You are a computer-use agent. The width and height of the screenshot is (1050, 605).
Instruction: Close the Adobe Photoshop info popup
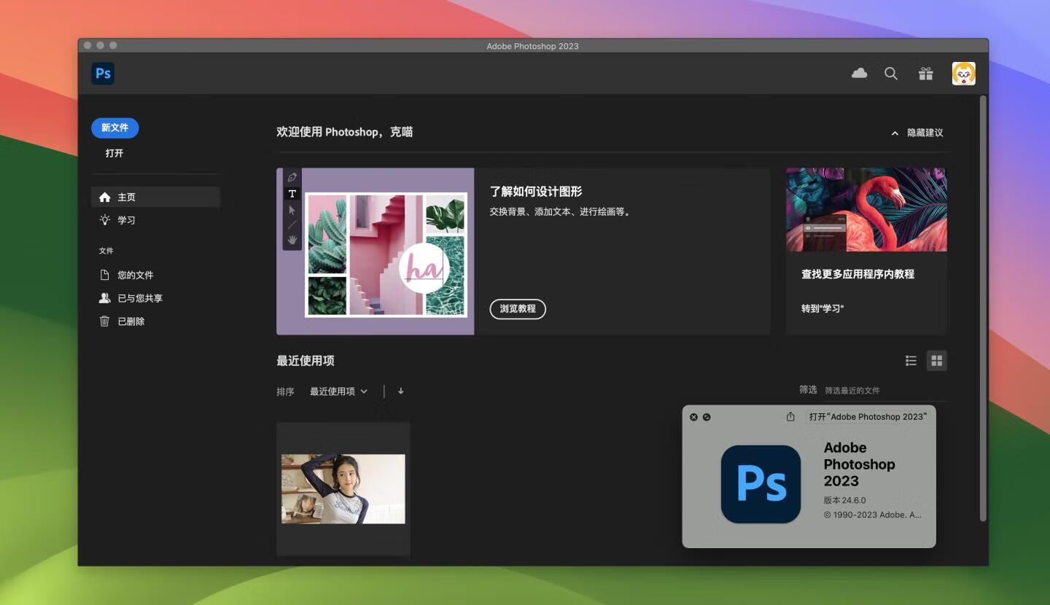pyautogui.click(x=693, y=417)
